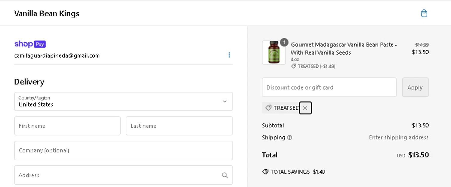The width and height of the screenshot is (451, 187).
Task: Open the three-dot menu beside the email
Action: point(229,55)
